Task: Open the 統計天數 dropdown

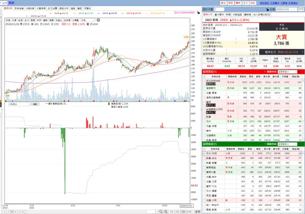Action: [x=219, y=9]
